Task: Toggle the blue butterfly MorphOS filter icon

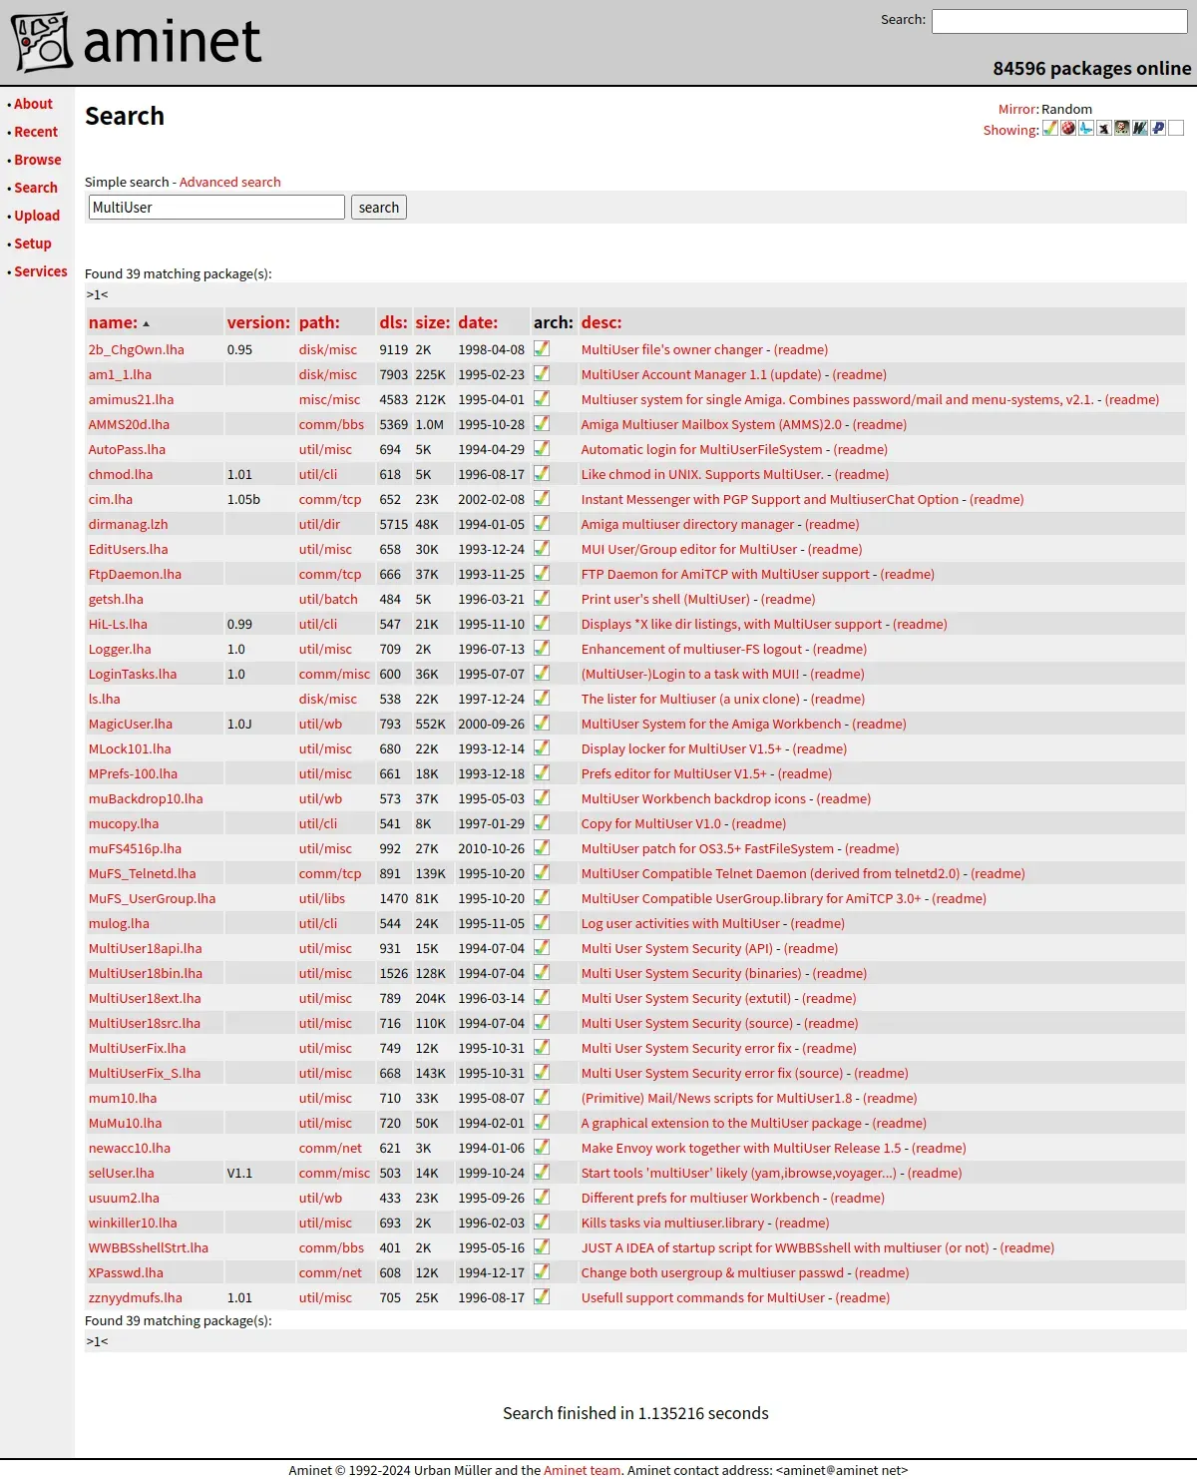Action: coord(1086,128)
